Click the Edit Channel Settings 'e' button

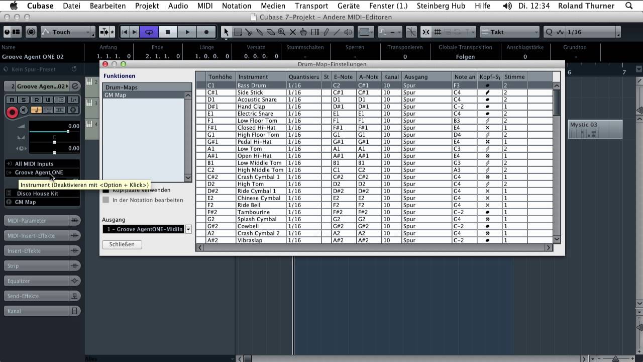75,86
